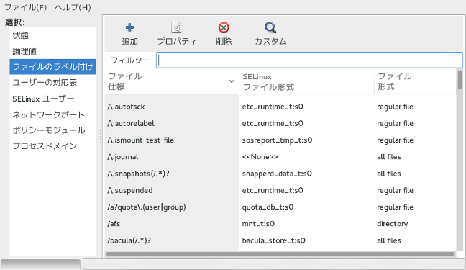The image size is (466, 270).
Task: Click the snapperd_data_t:s0 cell
Action: (x=277, y=174)
